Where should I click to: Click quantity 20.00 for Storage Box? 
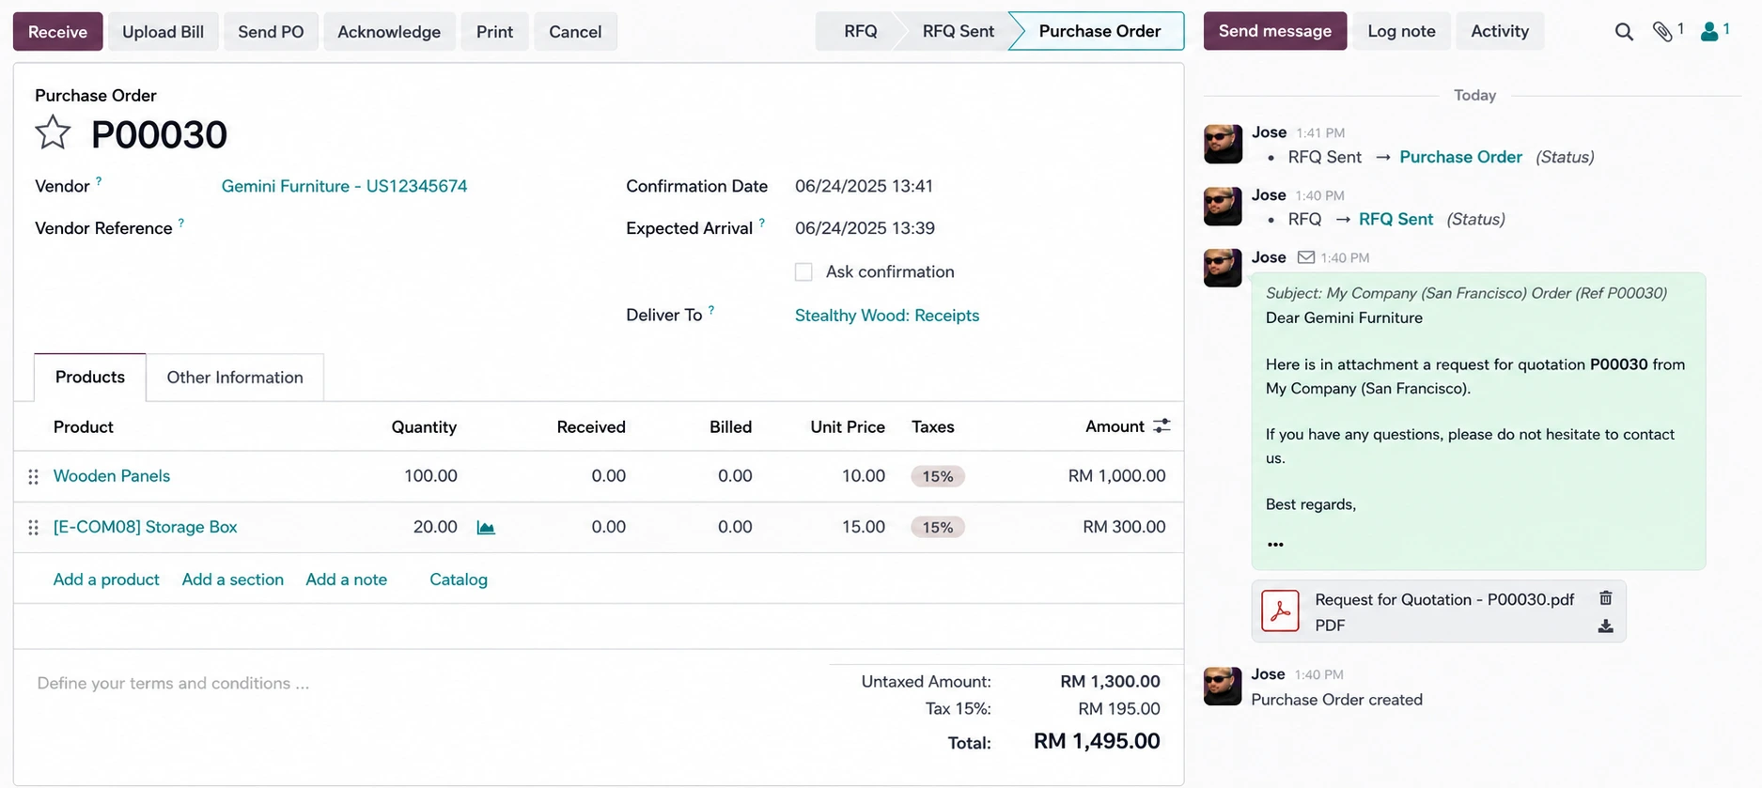tap(435, 527)
